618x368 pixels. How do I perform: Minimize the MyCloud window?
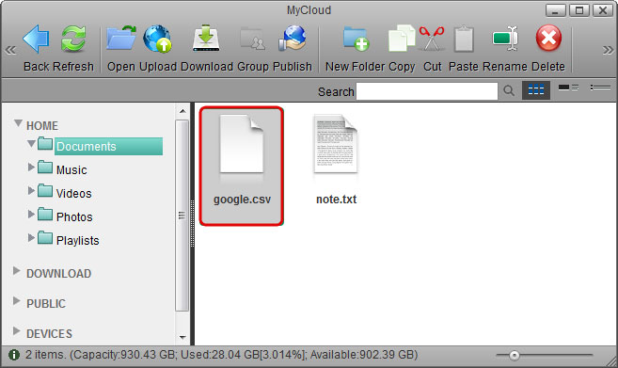(555, 10)
